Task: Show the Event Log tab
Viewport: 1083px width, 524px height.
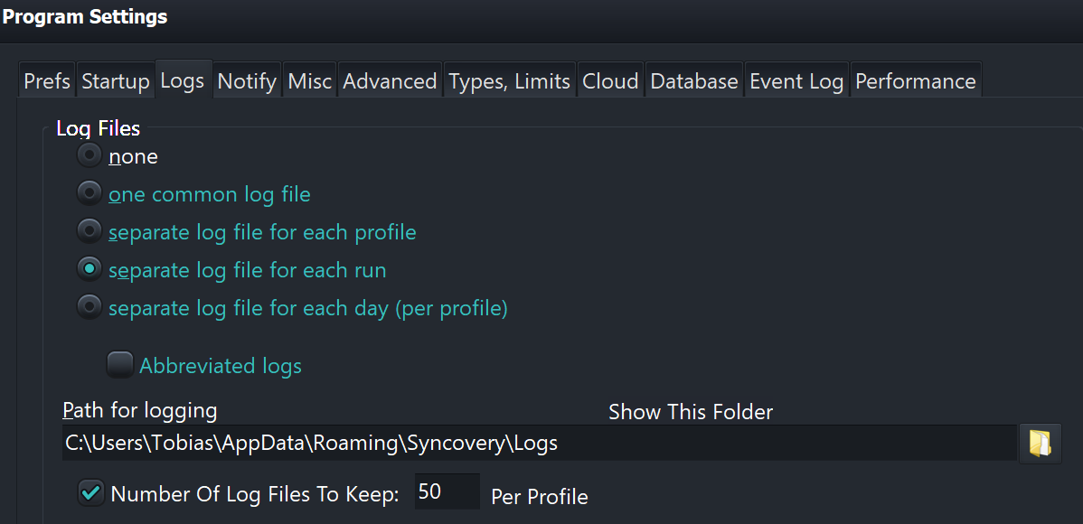Action: [x=796, y=81]
